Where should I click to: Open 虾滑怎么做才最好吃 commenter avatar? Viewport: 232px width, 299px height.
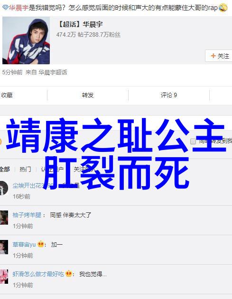pyautogui.click(x=4, y=277)
